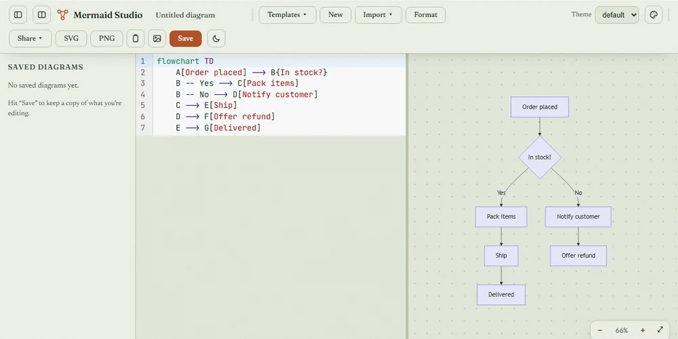Image resolution: width=678 pixels, height=339 pixels.
Task: Click code line 'C[Pack items]'
Action: pyautogui.click(x=279, y=83)
